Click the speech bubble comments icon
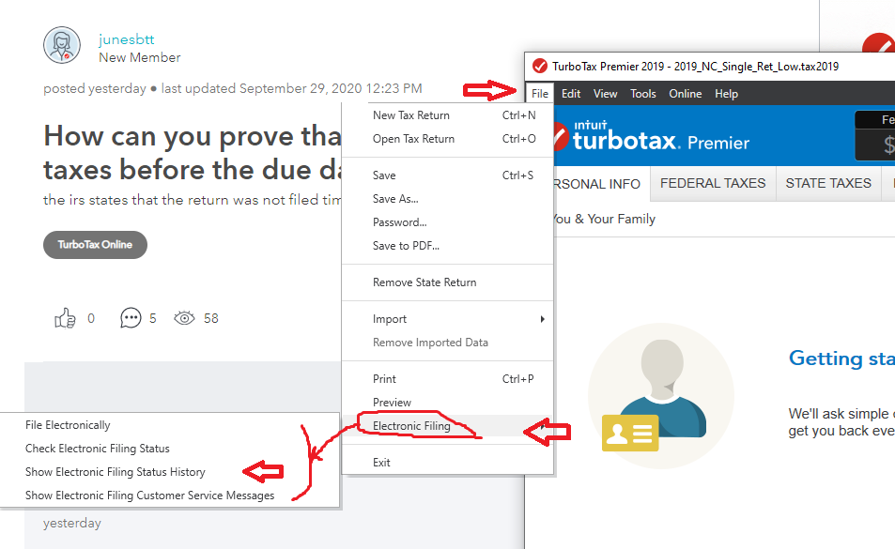Viewport: 895px width, 549px height. tap(131, 318)
